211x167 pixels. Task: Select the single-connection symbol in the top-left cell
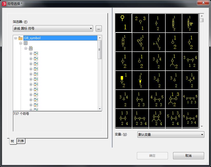coord(124,23)
